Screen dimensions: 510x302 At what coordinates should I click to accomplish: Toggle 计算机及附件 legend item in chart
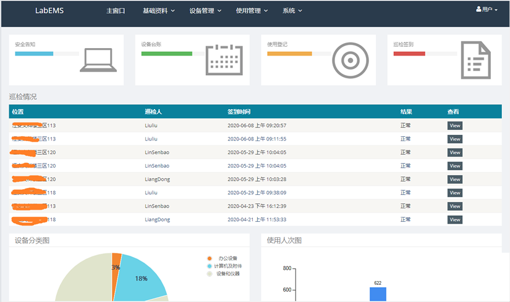[226, 266]
